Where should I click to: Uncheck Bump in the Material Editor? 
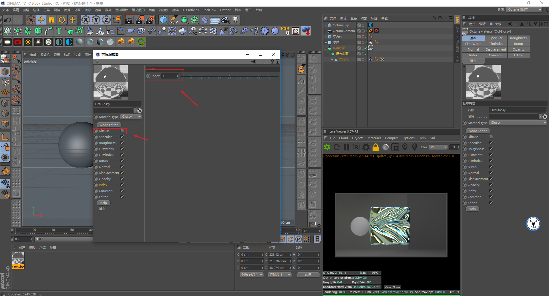tap(122, 161)
